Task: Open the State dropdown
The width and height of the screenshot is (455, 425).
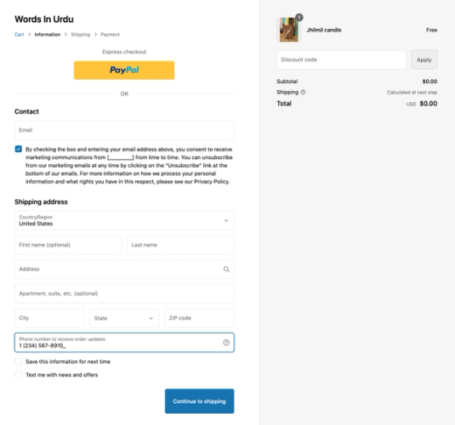Action: click(x=124, y=318)
